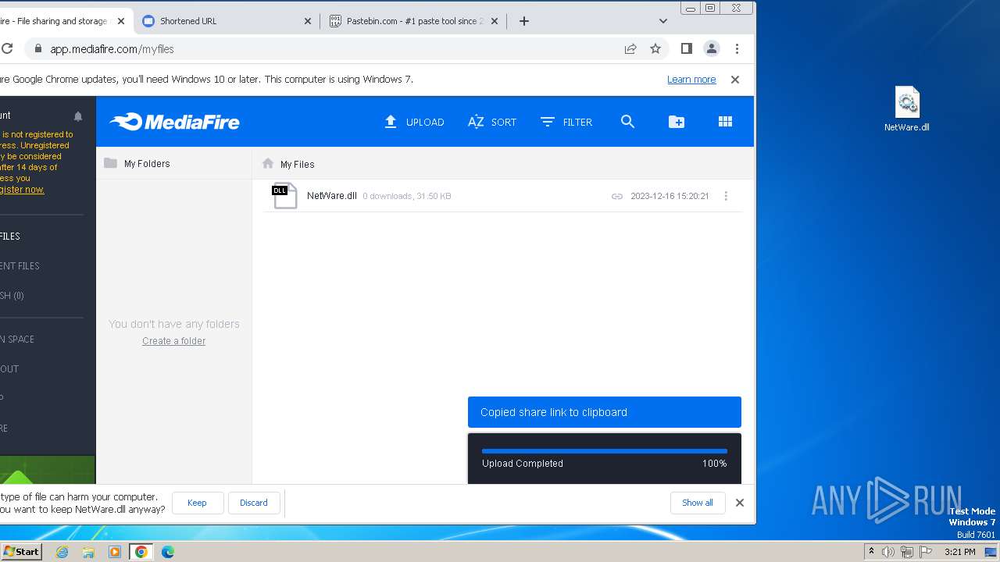
Task: Click the MediaFire logo
Action: tap(174, 122)
